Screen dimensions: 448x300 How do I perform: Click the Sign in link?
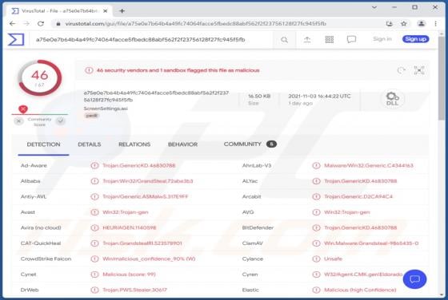382,39
